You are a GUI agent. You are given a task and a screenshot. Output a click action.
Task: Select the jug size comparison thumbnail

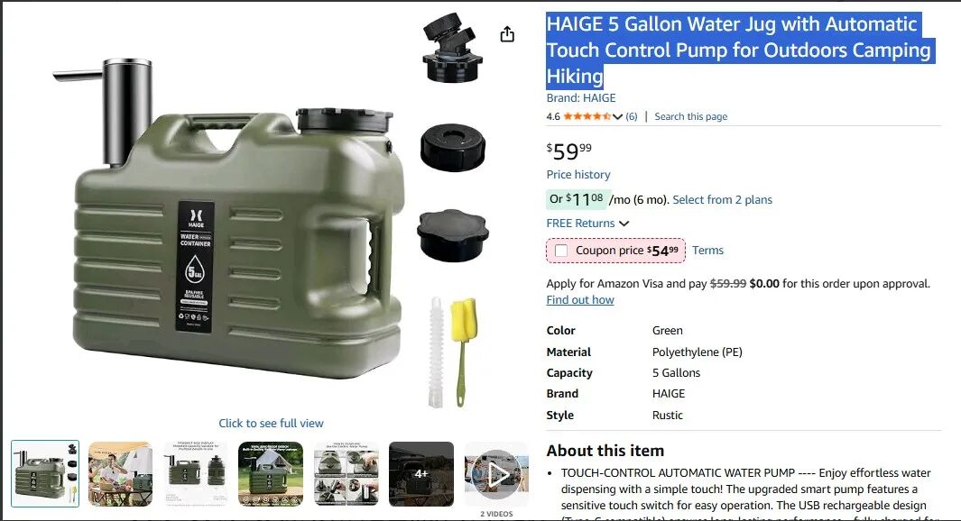coord(196,474)
